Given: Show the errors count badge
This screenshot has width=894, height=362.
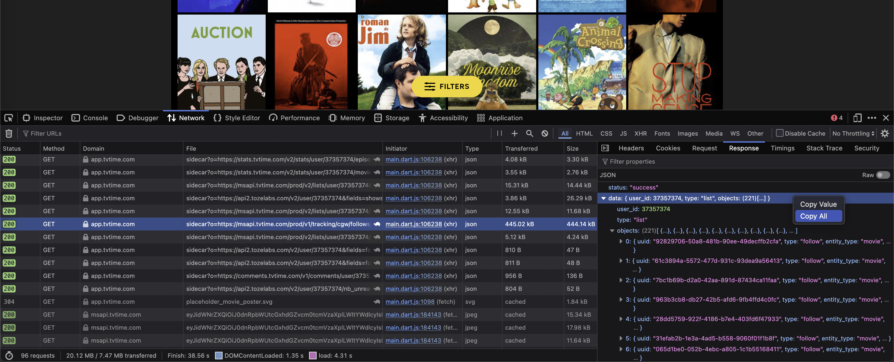Looking at the screenshot, I should point(836,118).
